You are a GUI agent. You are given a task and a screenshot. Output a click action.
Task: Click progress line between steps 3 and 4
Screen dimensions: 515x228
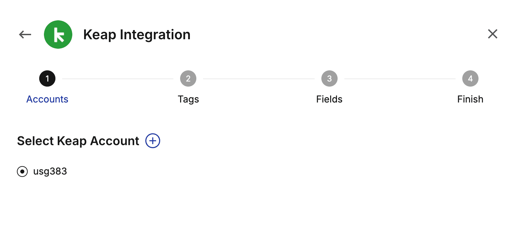[400, 79]
